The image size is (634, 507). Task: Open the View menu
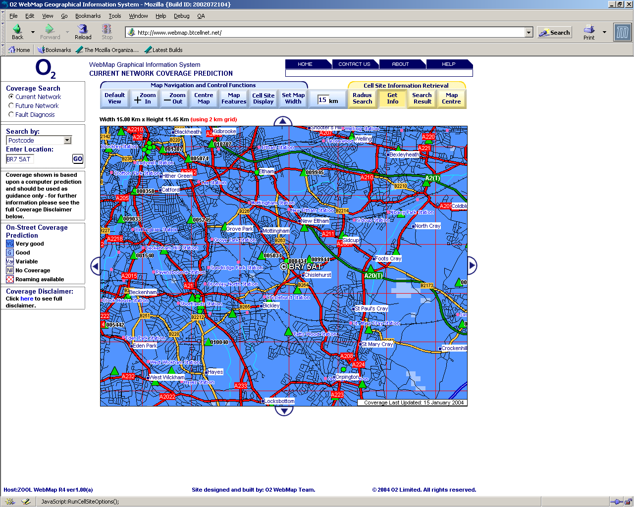click(48, 16)
